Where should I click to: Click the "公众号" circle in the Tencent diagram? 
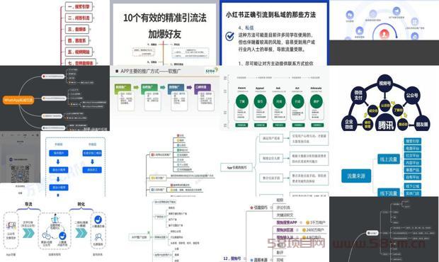(412, 96)
